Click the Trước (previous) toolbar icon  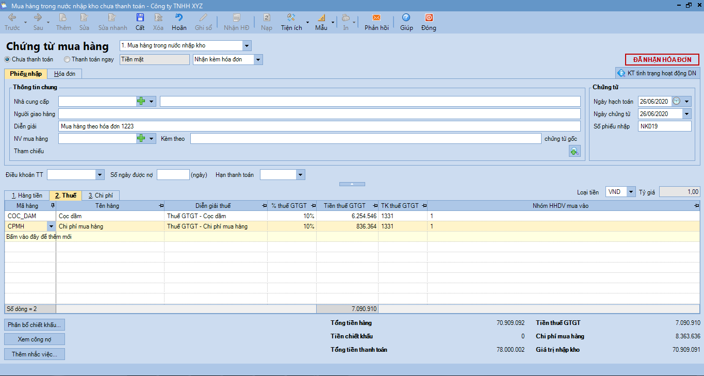12,18
